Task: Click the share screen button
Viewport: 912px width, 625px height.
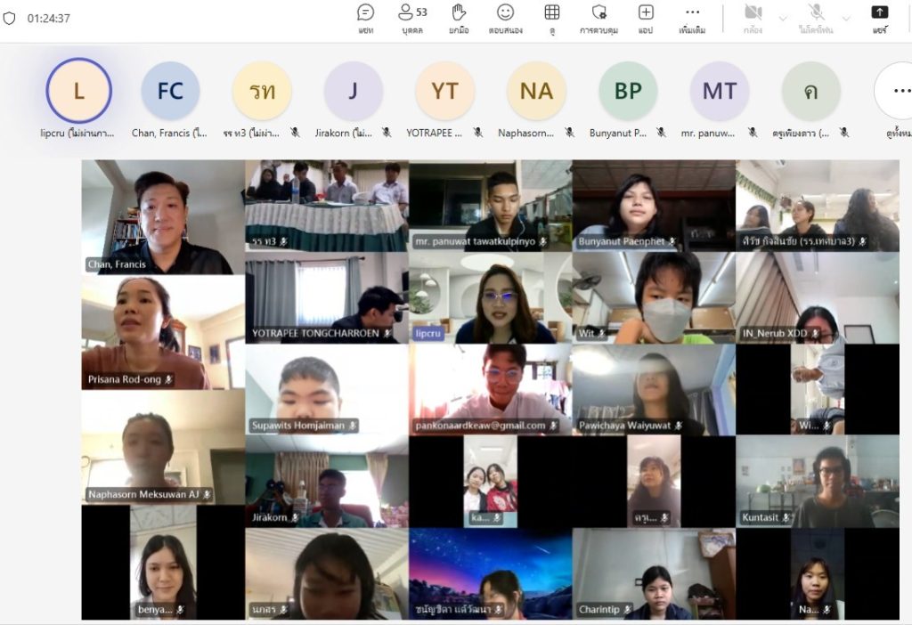Action: 879,18
